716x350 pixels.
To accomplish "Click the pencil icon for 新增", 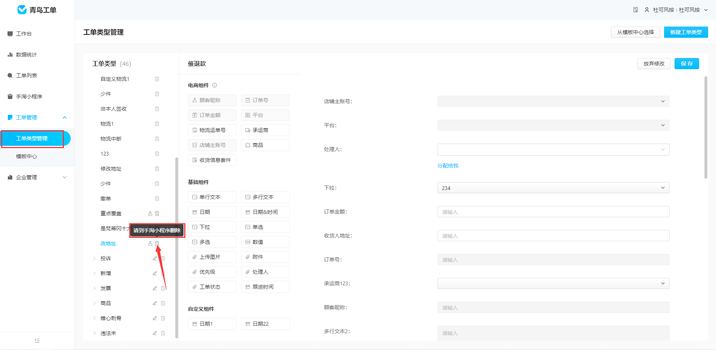I will 155,273.
